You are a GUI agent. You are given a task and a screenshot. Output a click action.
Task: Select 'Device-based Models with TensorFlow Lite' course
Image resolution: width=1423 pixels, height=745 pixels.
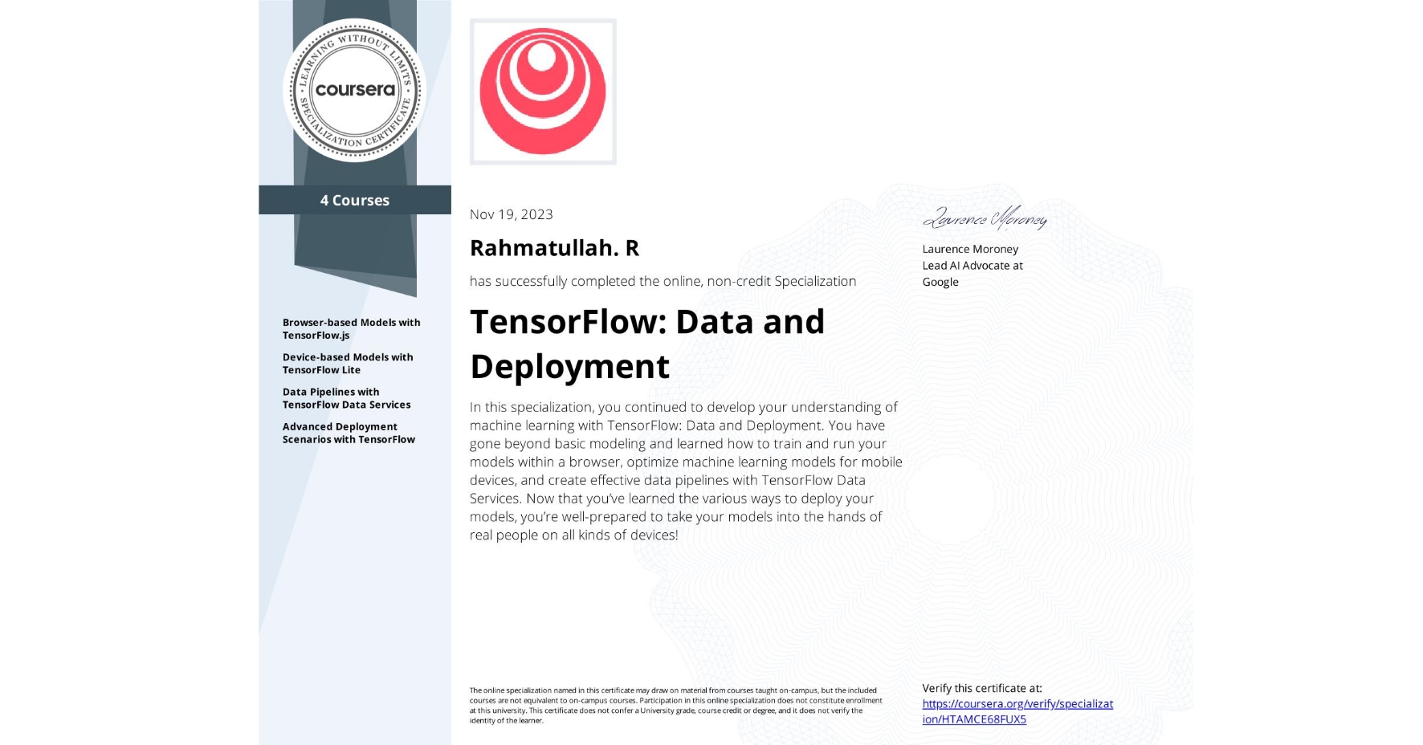click(349, 364)
